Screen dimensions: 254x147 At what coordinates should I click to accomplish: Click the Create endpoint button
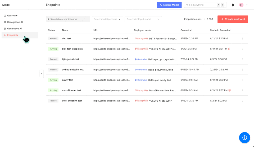pyautogui.click(x=233, y=19)
